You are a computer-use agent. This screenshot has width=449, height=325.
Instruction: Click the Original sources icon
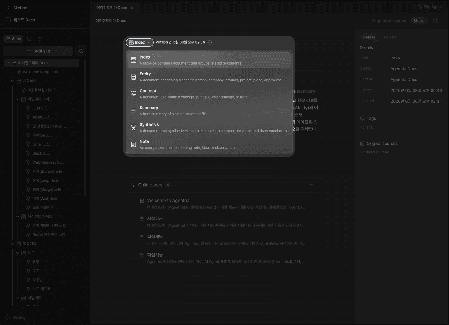(x=362, y=144)
